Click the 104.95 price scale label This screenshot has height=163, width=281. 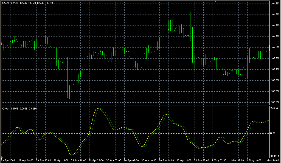tap(275, 4)
